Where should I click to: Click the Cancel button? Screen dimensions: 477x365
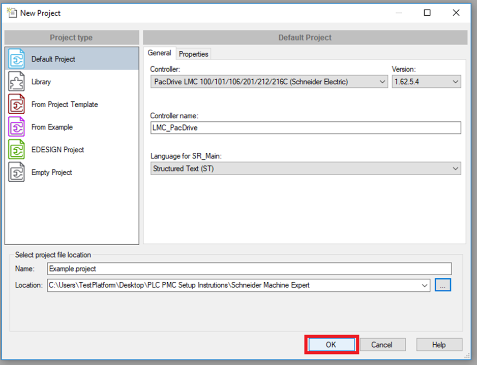coord(381,345)
